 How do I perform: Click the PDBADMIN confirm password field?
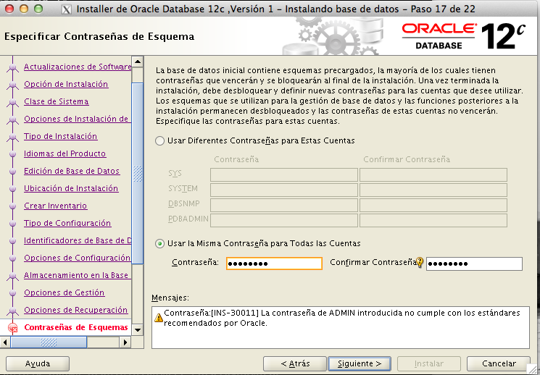pos(433,220)
